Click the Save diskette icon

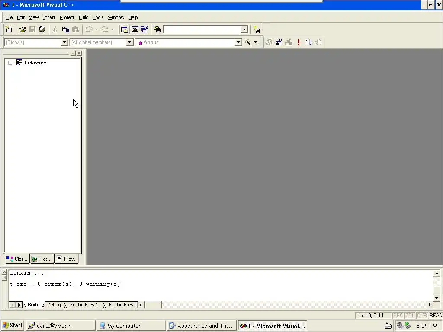pos(32,29)
